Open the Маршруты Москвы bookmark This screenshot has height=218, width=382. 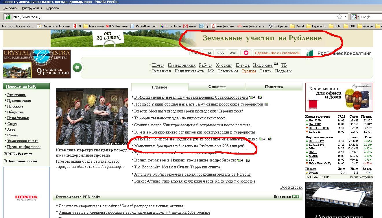coord(54,26)
